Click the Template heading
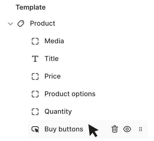The width and height of the screenshot is (154, 141). (x=31, y=7)
